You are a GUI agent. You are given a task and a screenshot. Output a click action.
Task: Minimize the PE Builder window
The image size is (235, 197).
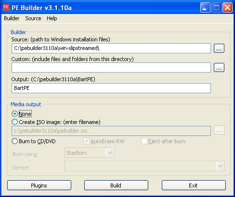(205, 8)
